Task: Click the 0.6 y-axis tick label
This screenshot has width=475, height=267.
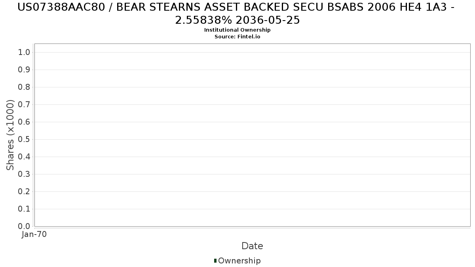Action: point(24,122)
